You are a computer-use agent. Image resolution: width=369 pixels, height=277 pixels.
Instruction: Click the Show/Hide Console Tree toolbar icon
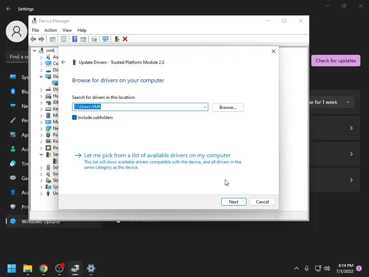(x=53, y=39)
